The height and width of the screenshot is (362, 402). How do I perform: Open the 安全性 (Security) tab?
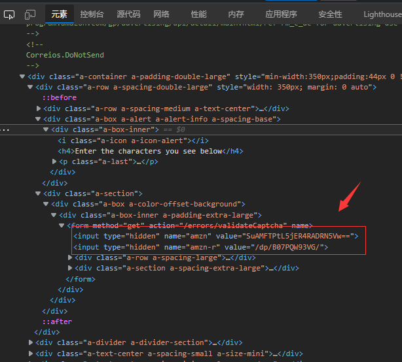[x=330, y=14]
